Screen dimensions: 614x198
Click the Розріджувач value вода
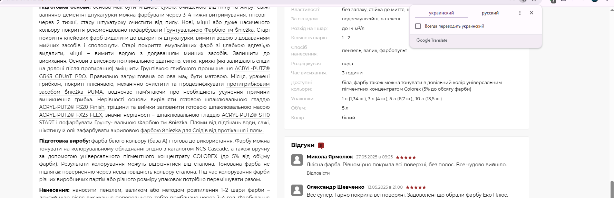click(347, 64)
